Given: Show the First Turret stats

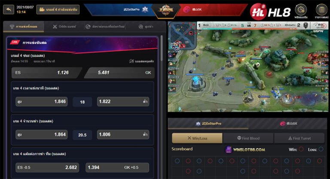Looking at the screenshot, I should 299,138.
